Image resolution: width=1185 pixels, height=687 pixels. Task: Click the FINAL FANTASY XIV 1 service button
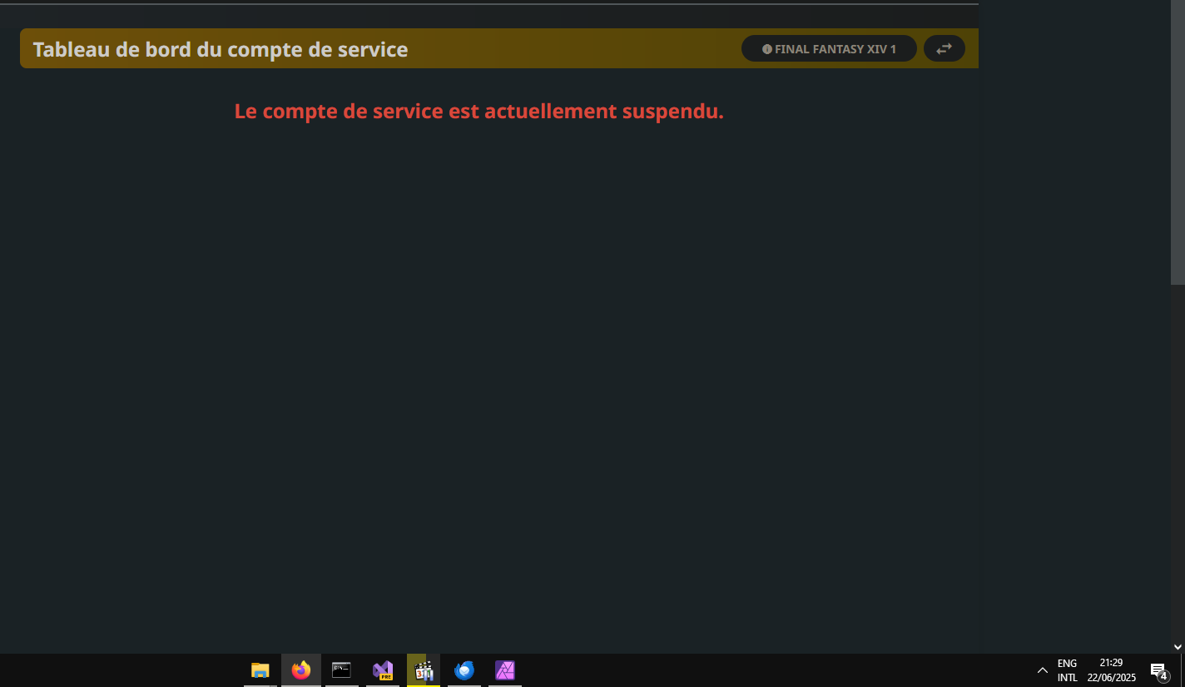[829, 49]
